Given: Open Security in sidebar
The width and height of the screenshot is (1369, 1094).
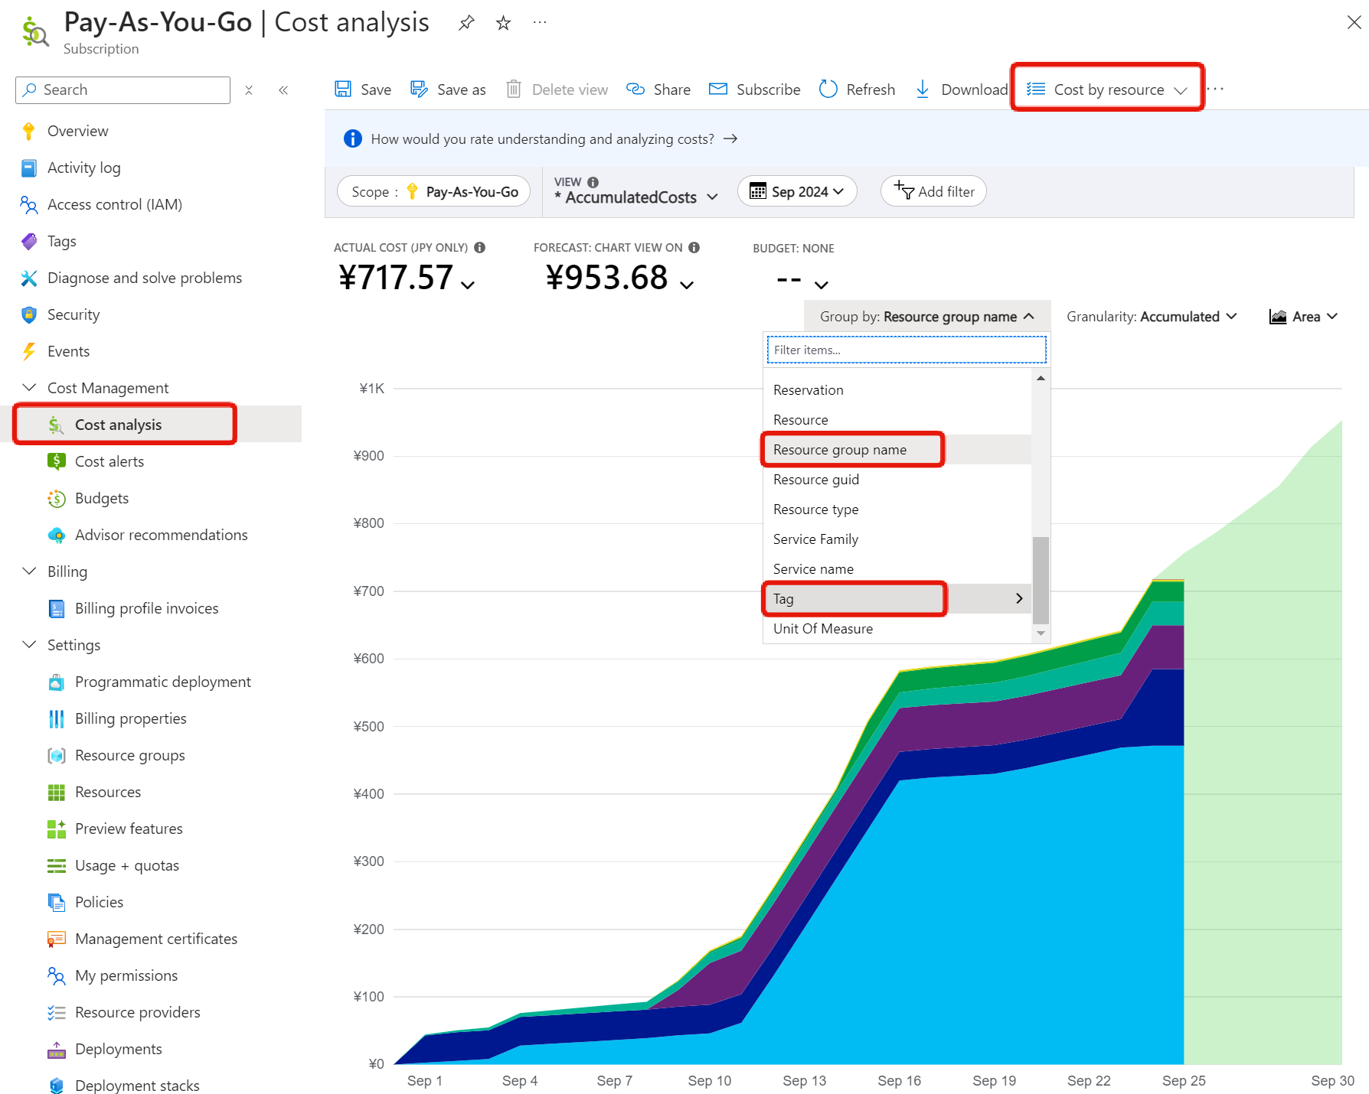Looking at the screenshot, I should pos(74,314).
